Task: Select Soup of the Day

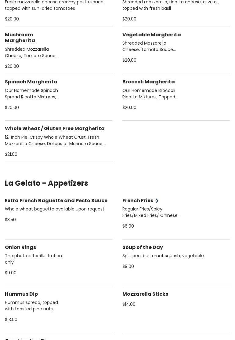Action: click(x=143, y=247)
